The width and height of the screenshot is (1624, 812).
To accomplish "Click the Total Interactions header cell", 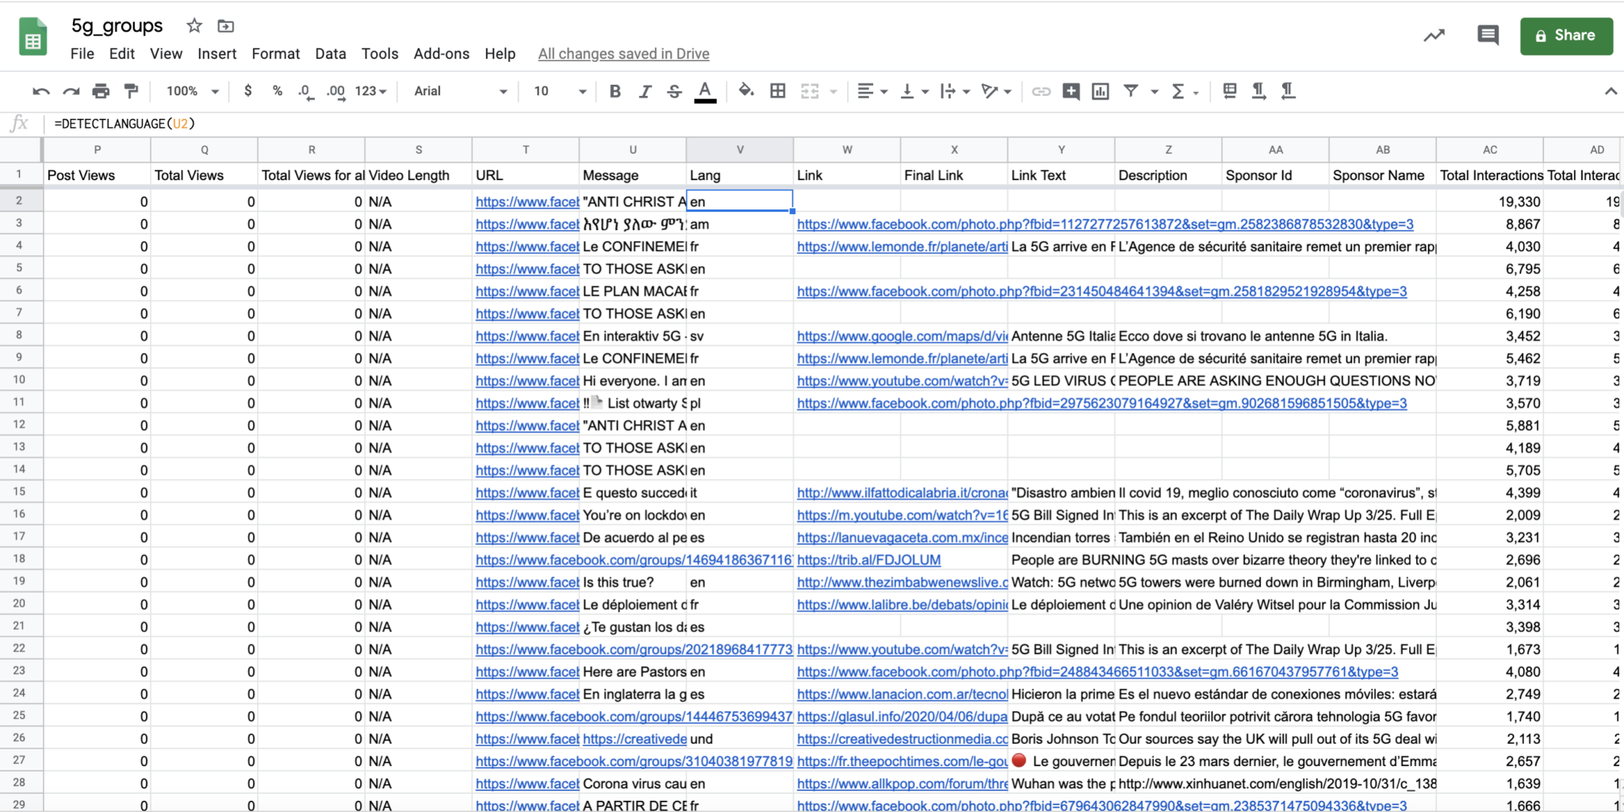I will pyautogui.click(x=1489, y=175).
